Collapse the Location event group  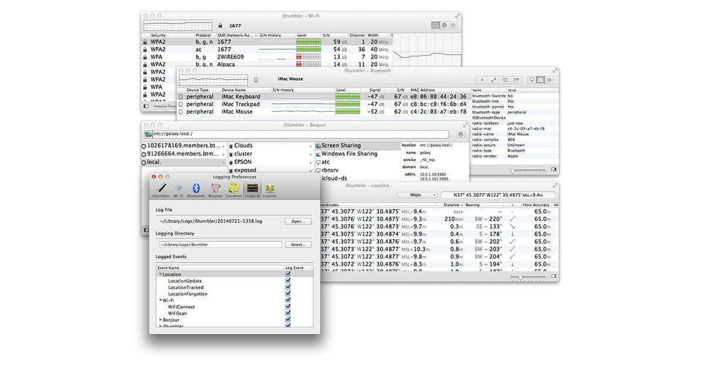(160, 274)
